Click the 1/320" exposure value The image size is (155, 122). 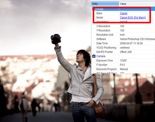tap(123, 60)
